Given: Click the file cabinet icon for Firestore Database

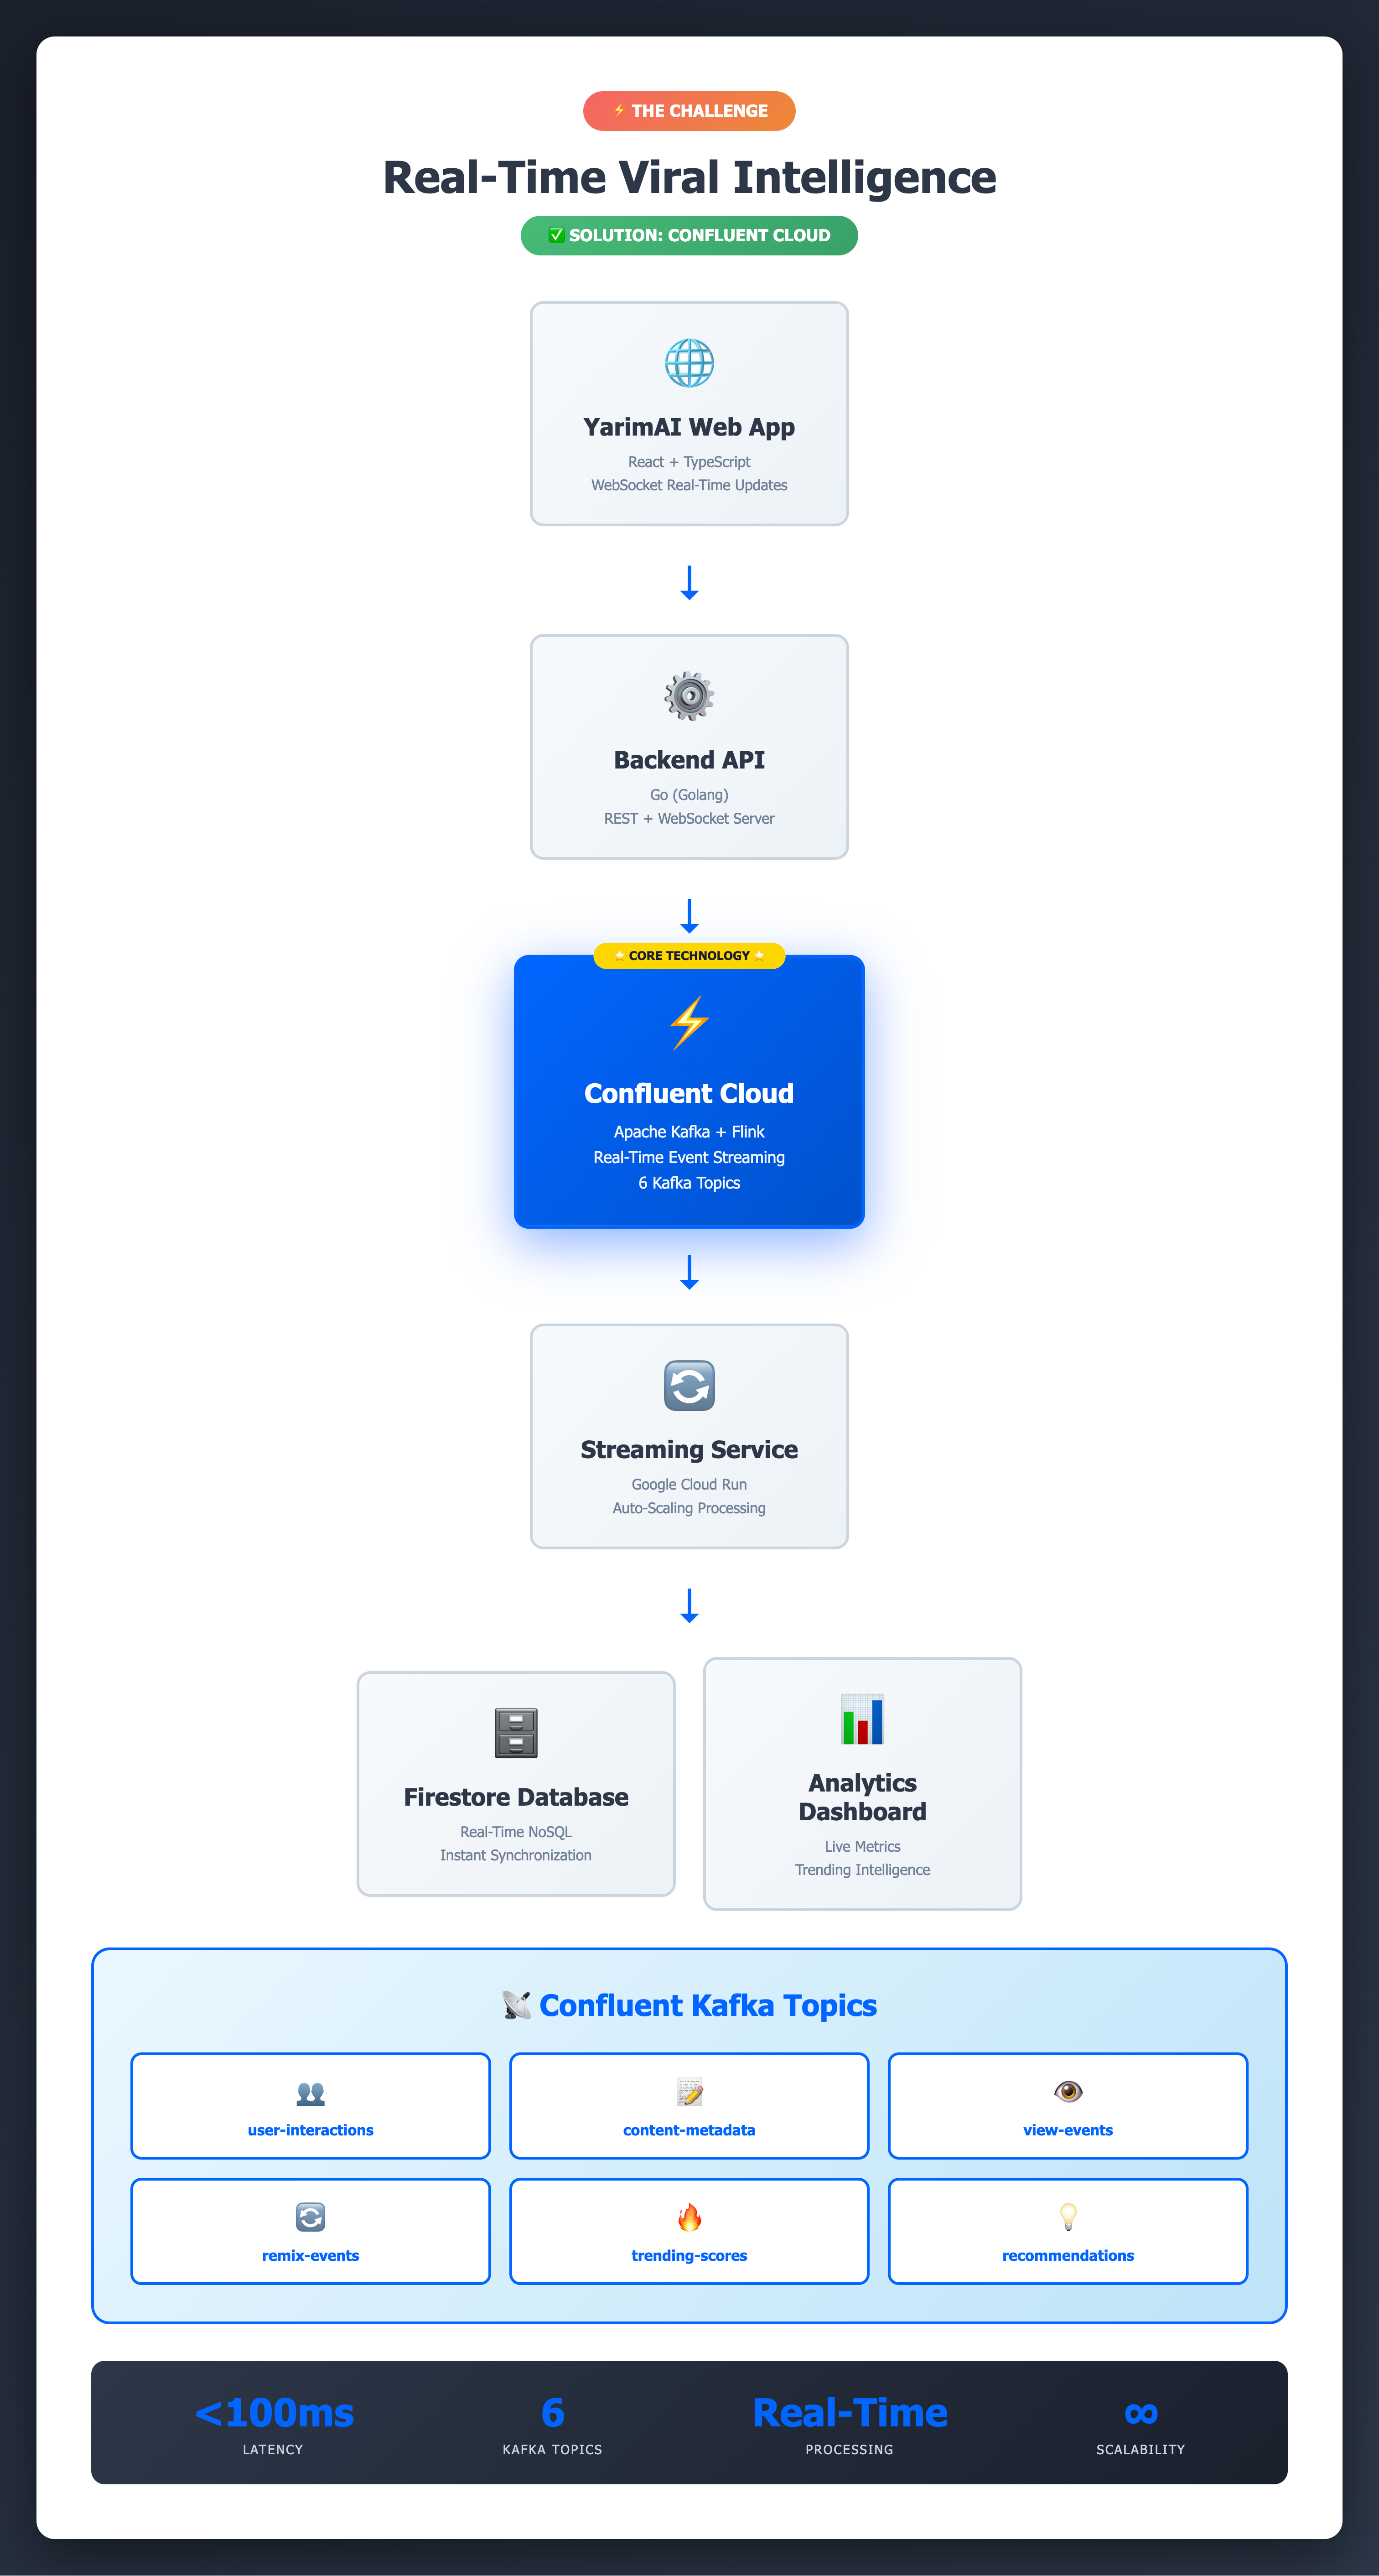Looking at the screenshot, I should coord(516,1733).
